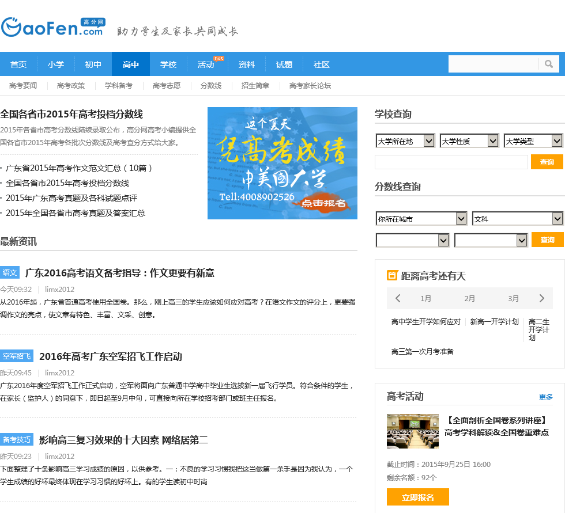Screen dimensions: 565x513
Task: Open empty dropdown under 文科
Action: [x=491, y=240]
